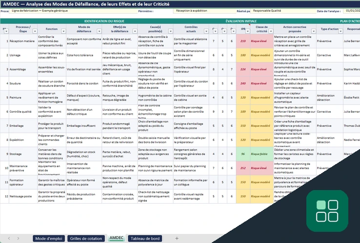The image size is (360, 243).
Task: Select the 'Ligne de fabrication — Exemple générique' field
Action: (x=73, y=11)
